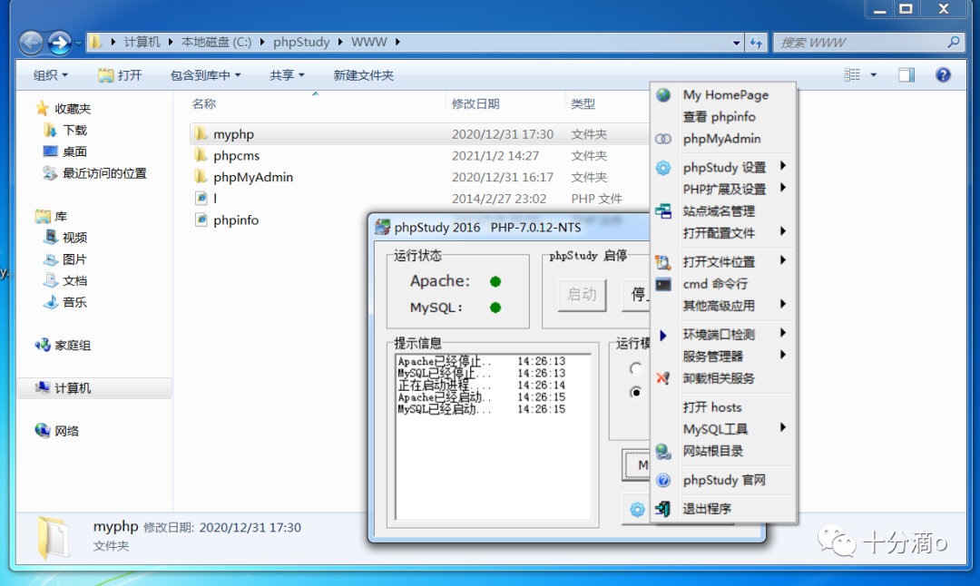Click the phpStudy title bar app icon
The height and width of the screenshot is (586, 980).
[382, 227]
